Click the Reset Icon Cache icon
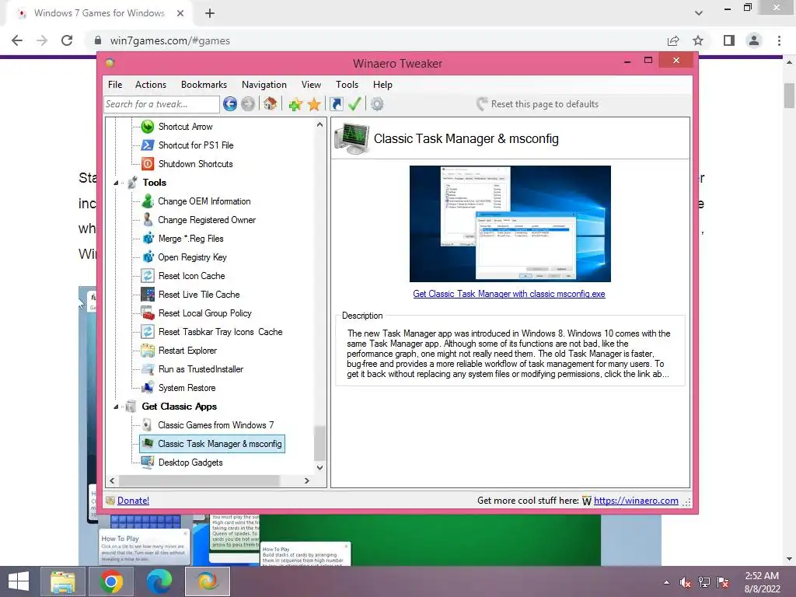Screen dimensions: 796x597 tap(147, 276)
